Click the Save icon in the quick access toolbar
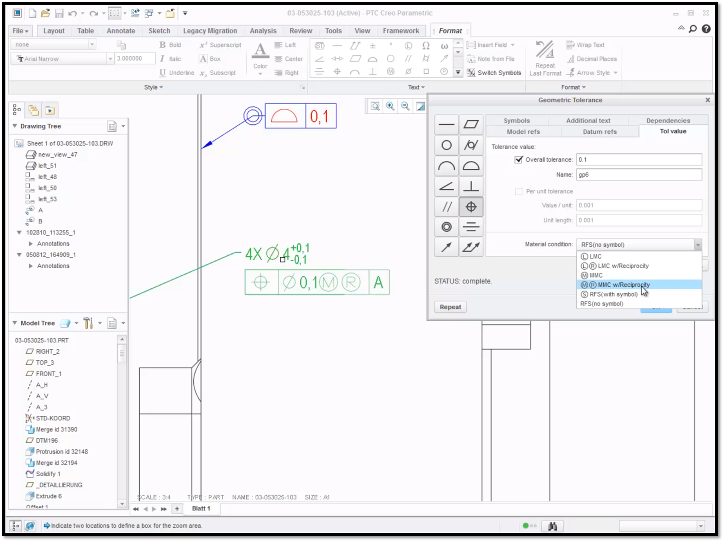This screenshot has height=542, width=724. (x=59, y=13)
